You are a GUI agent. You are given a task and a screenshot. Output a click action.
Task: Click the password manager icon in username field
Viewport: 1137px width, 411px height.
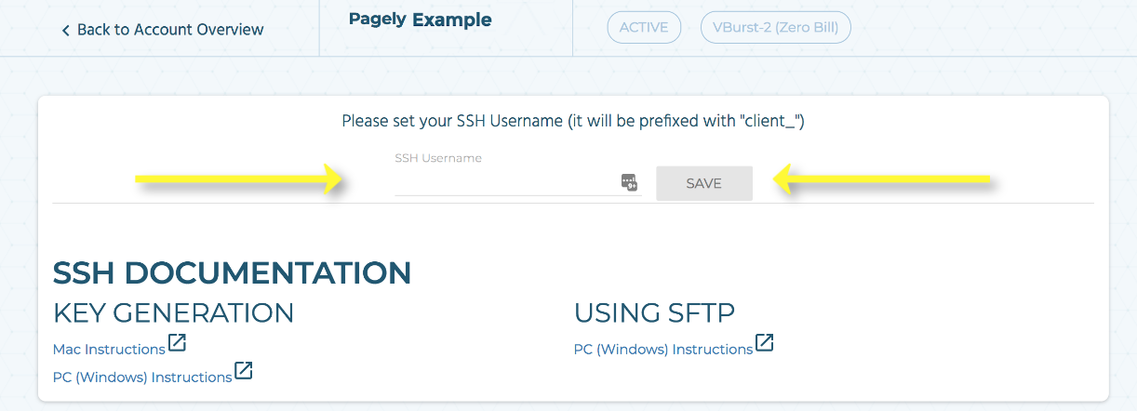(x=629, y=182)
